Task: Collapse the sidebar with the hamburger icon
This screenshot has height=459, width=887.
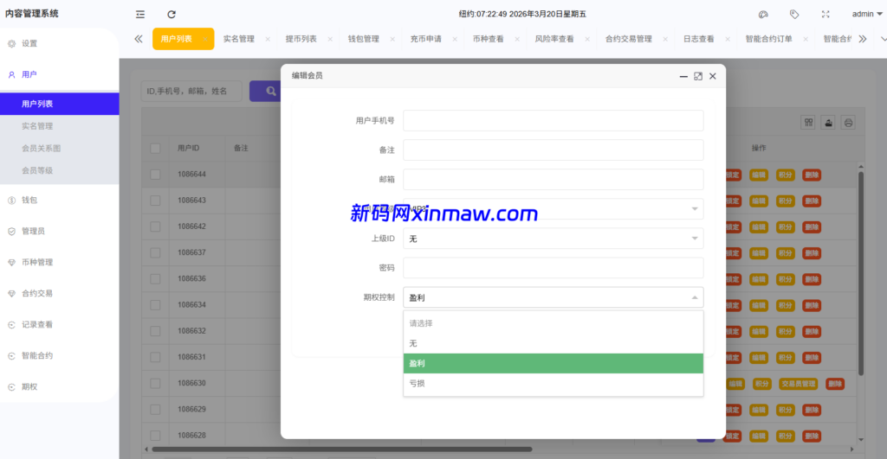Action: coord(140,14)
